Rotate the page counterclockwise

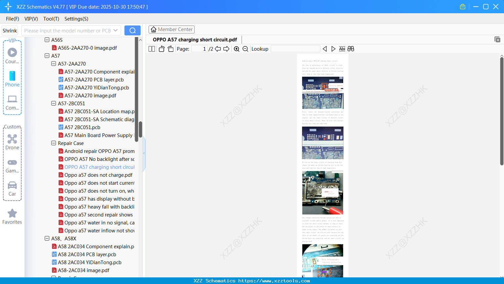click(x=161, y=49)
